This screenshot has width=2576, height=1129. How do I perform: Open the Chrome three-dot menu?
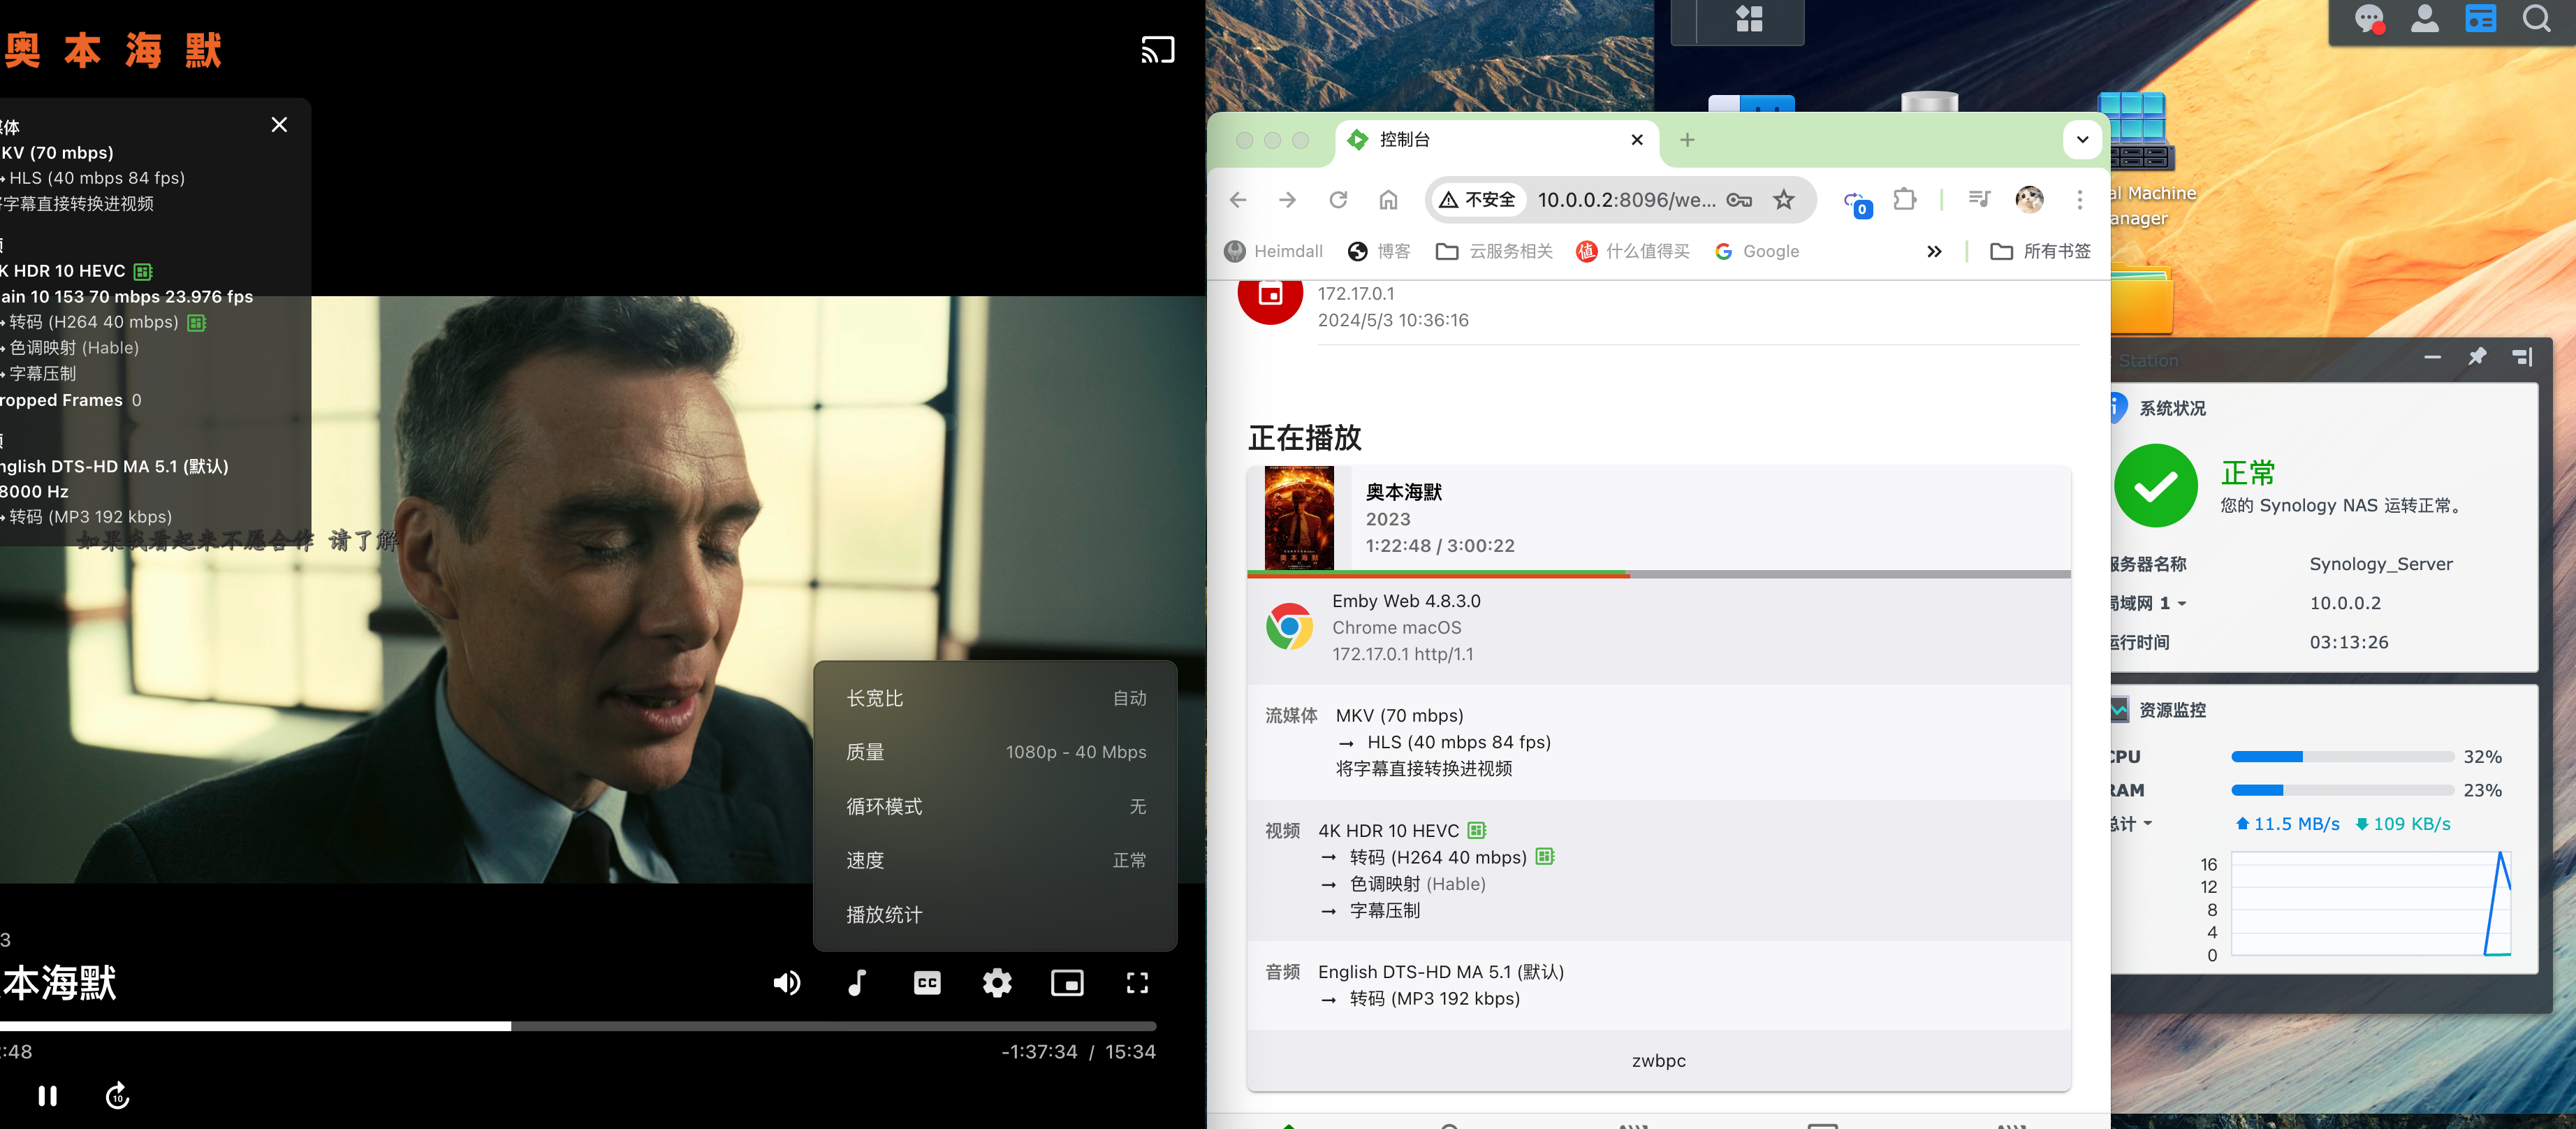point(2080,200)
